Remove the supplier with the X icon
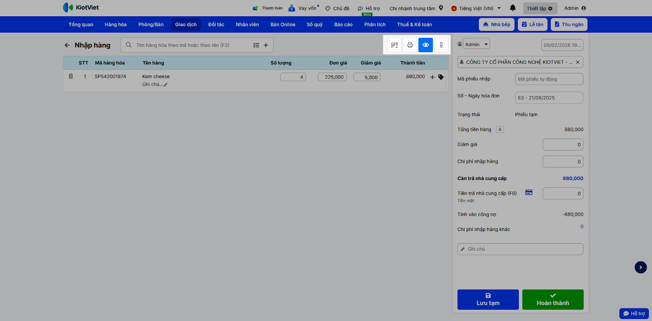Image resolution: width=652 pixels, height=321 pixels. tap(577, 62)
